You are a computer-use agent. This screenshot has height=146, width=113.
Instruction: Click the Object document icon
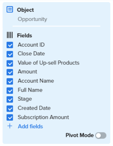[10, 9]
